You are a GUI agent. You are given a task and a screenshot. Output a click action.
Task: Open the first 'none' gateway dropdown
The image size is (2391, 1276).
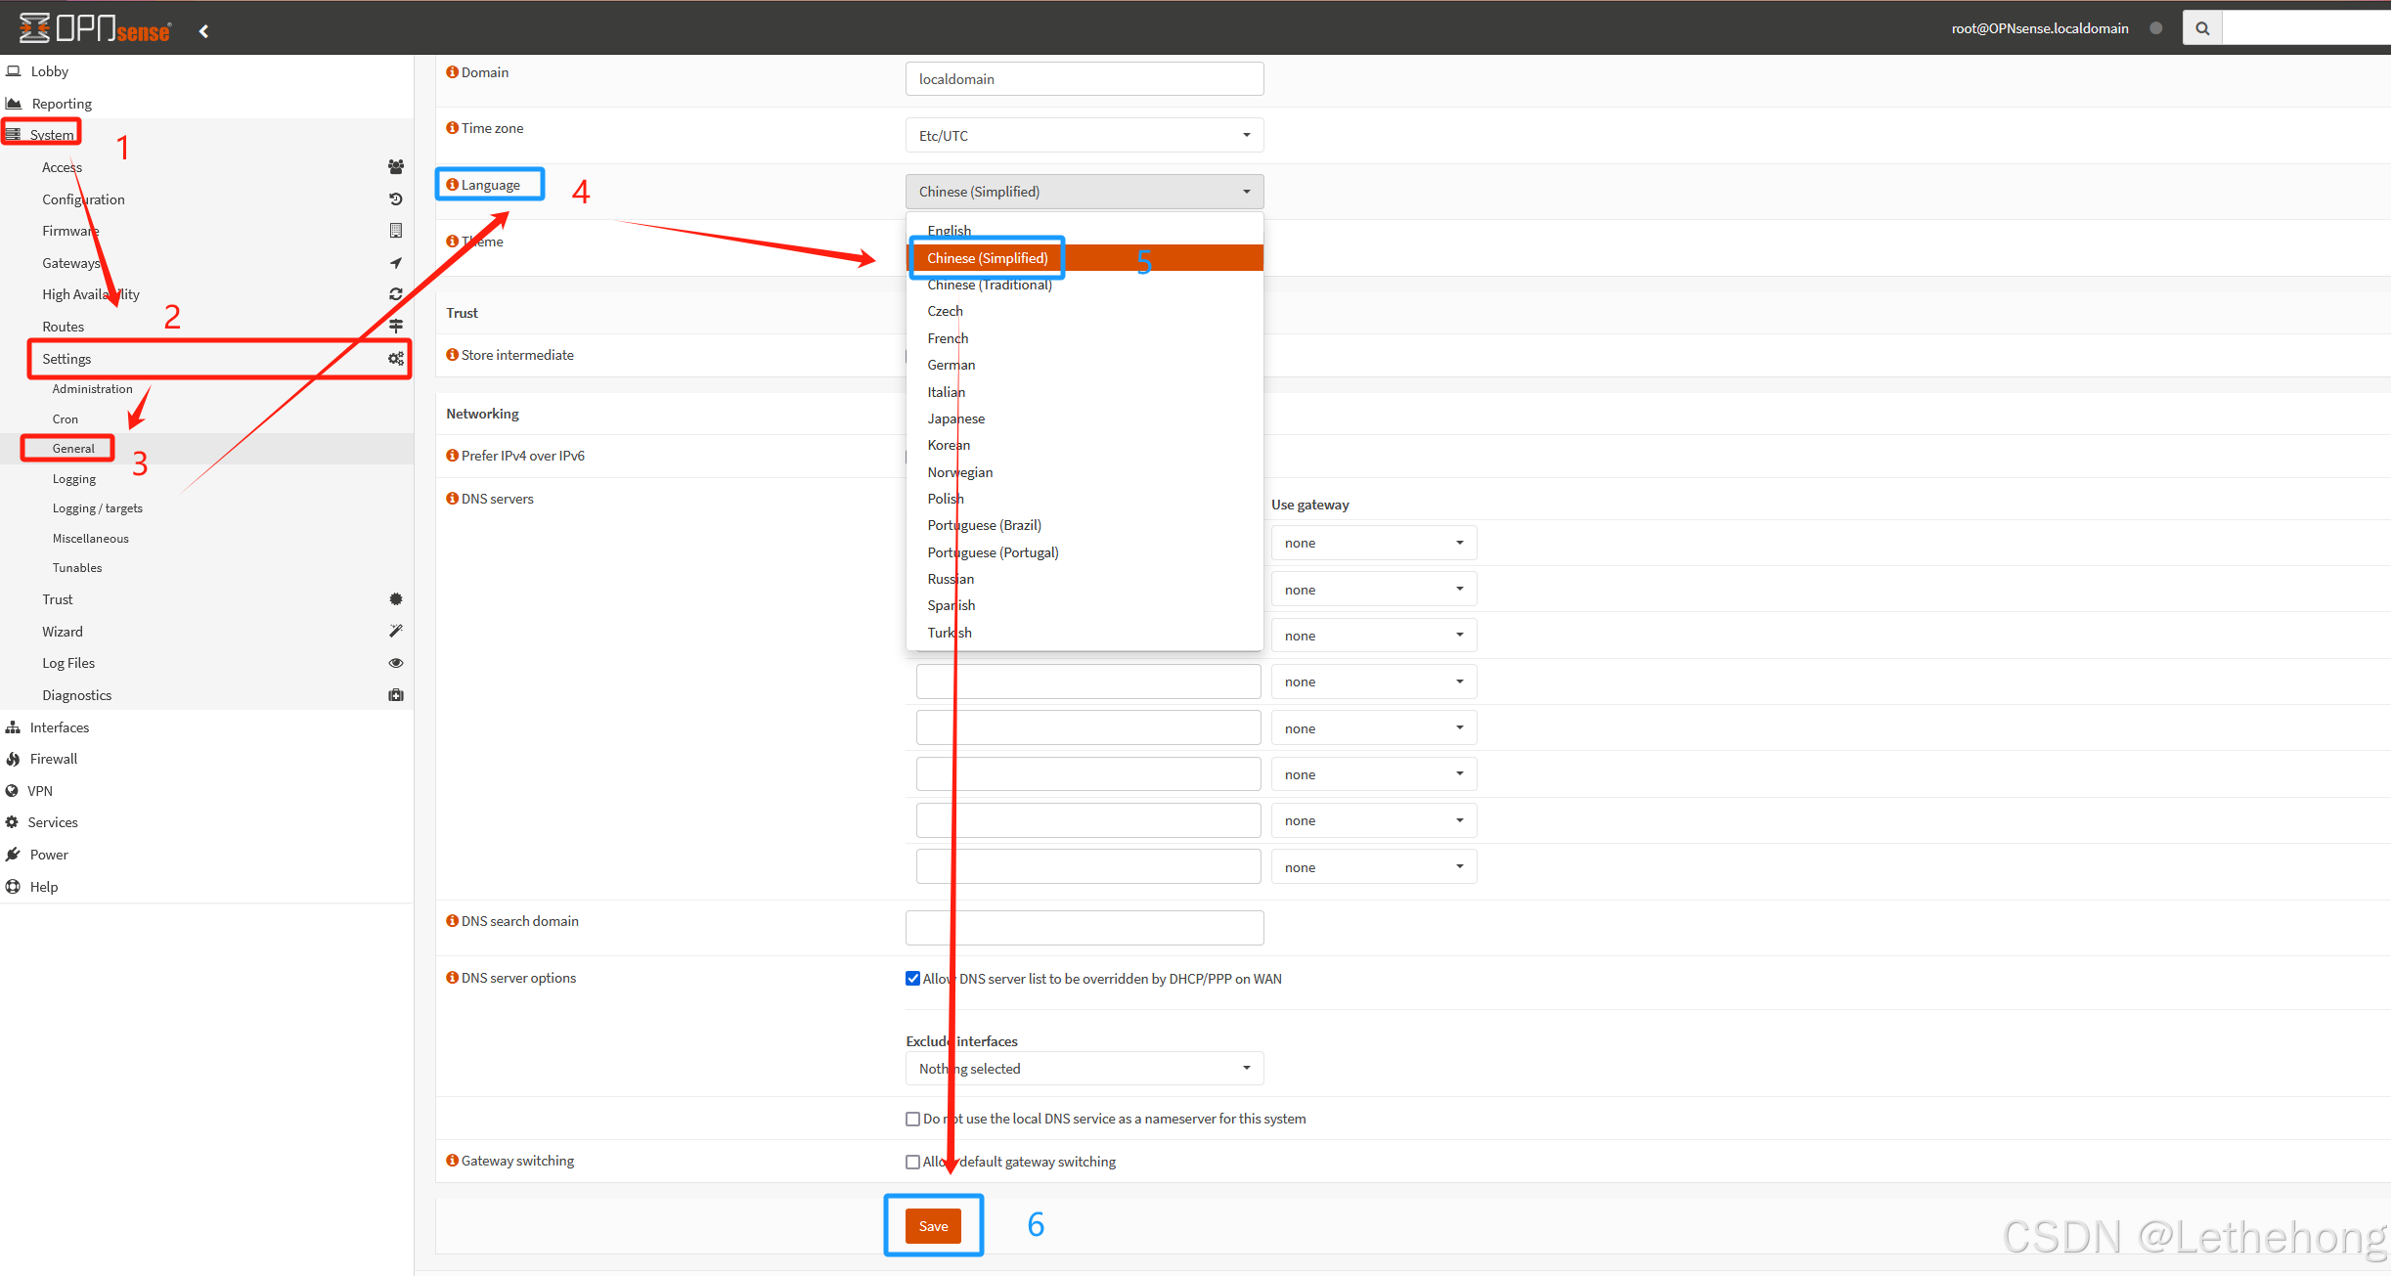pos(1373,543)
